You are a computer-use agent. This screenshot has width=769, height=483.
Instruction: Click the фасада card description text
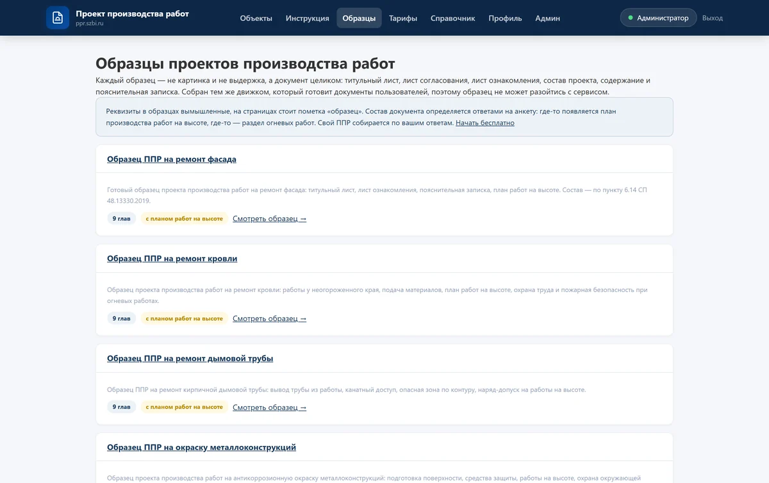pos(377,195)
